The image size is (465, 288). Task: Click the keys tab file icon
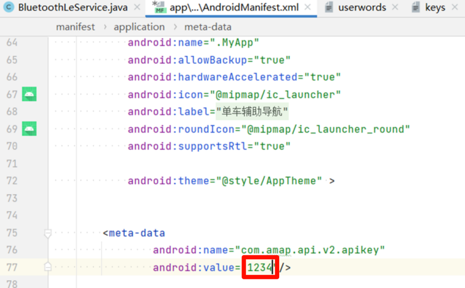[416, 8]
